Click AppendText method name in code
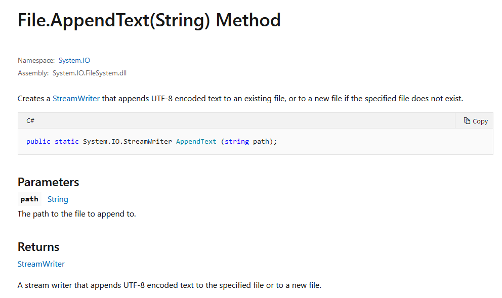The image size is (502, 298). point(196,142)
